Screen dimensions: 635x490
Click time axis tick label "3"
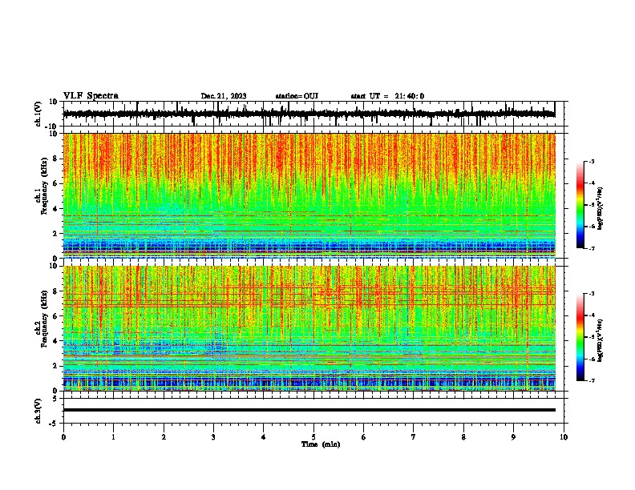pyautogui.click(x=213, y=437)
